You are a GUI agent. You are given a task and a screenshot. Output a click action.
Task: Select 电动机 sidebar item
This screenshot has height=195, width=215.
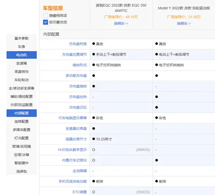[21, 55]
